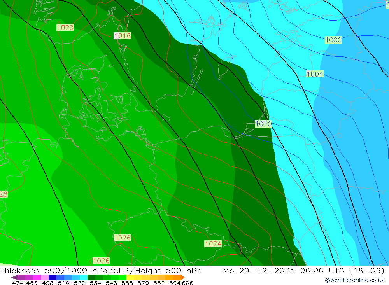Click the first yellow swatch above 558
Screen dimensions: 389x285
tap(130, 277)
